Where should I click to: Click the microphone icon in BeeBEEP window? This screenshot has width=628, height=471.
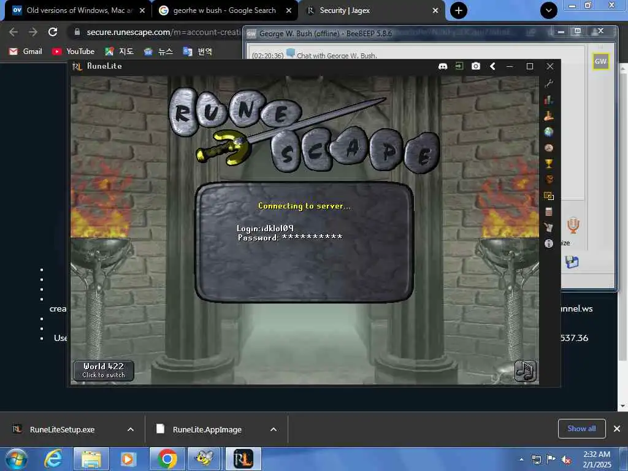[573, 226]
